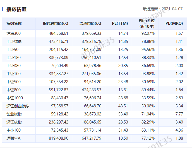Viewport: 192px width, 148px height.
Task: Sort by PB(MRQ) column header
Action: click(x=174, y=23)
